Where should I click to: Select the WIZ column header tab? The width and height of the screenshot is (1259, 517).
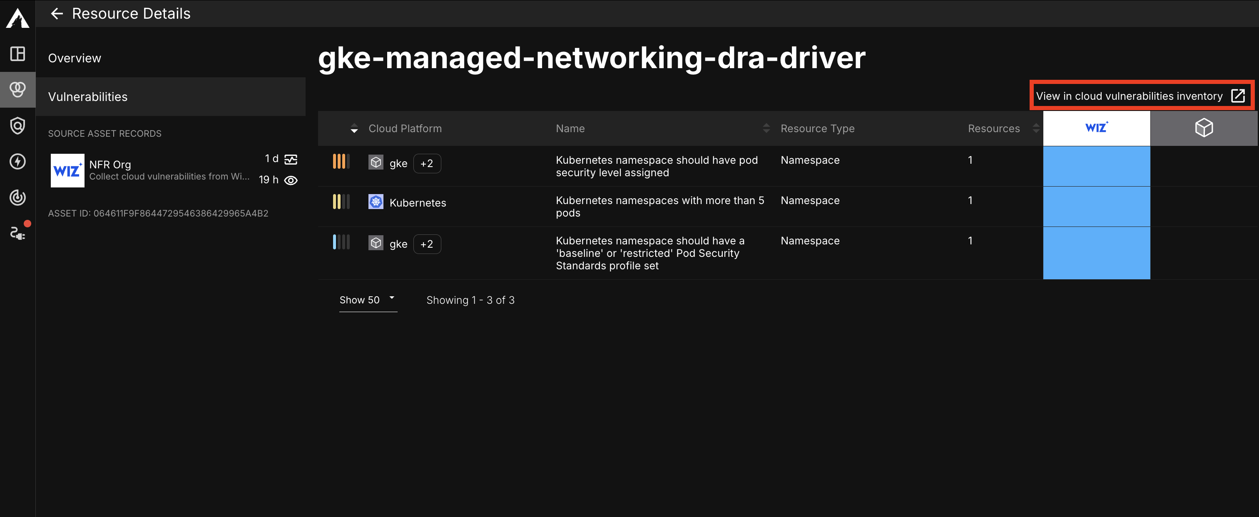click(1096, 128)
